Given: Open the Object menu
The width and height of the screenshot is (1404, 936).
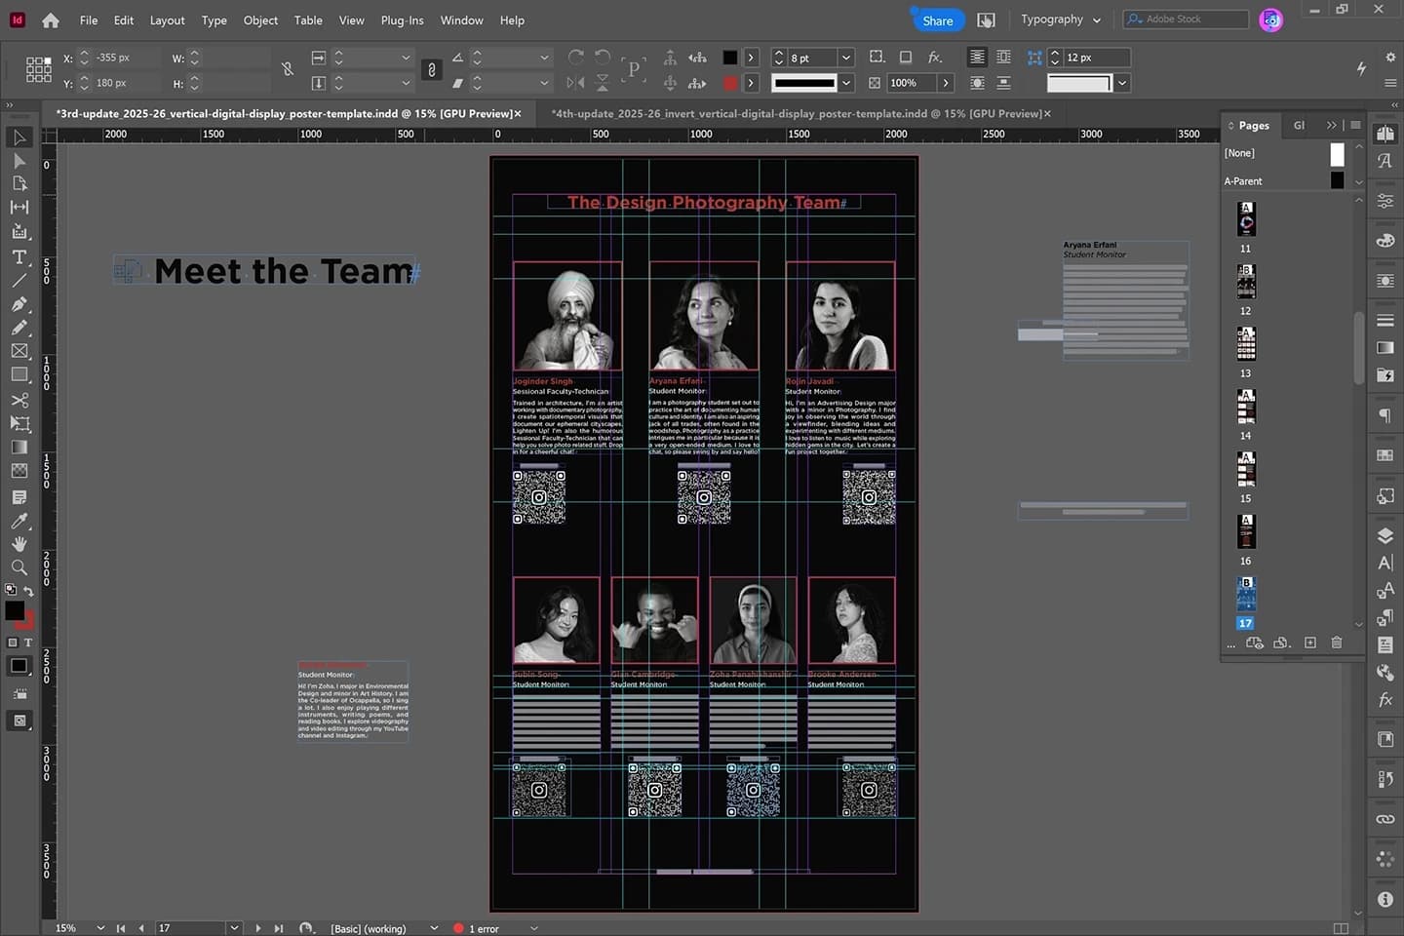Looking at the screenshot, I should coord(260,20).
